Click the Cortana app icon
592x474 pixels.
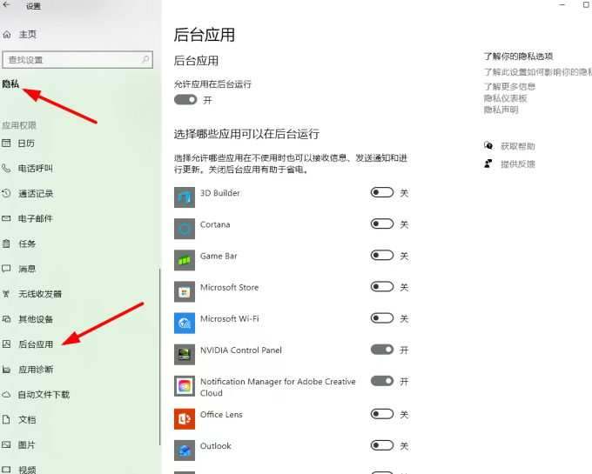[185, 229]
